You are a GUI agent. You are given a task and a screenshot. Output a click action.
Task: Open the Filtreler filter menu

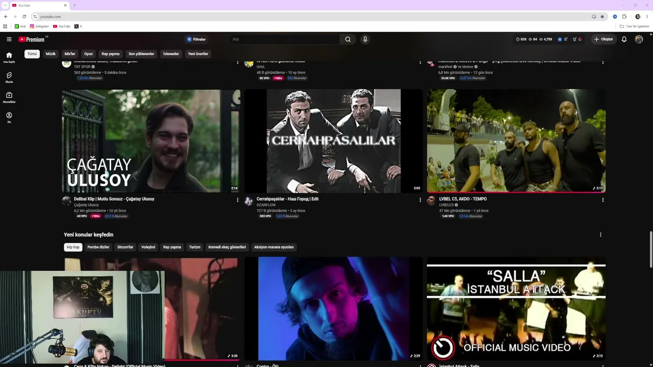(196, 39)
